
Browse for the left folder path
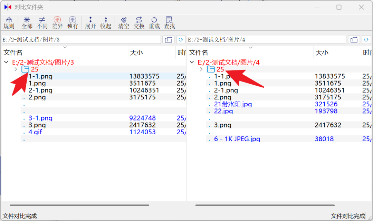click(169, 40)
